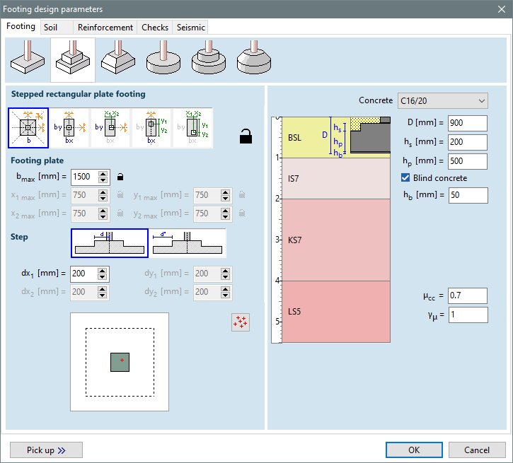Click the μcc friction coefficient field
This screenshot has height=463, width=513.
point(467,295)
